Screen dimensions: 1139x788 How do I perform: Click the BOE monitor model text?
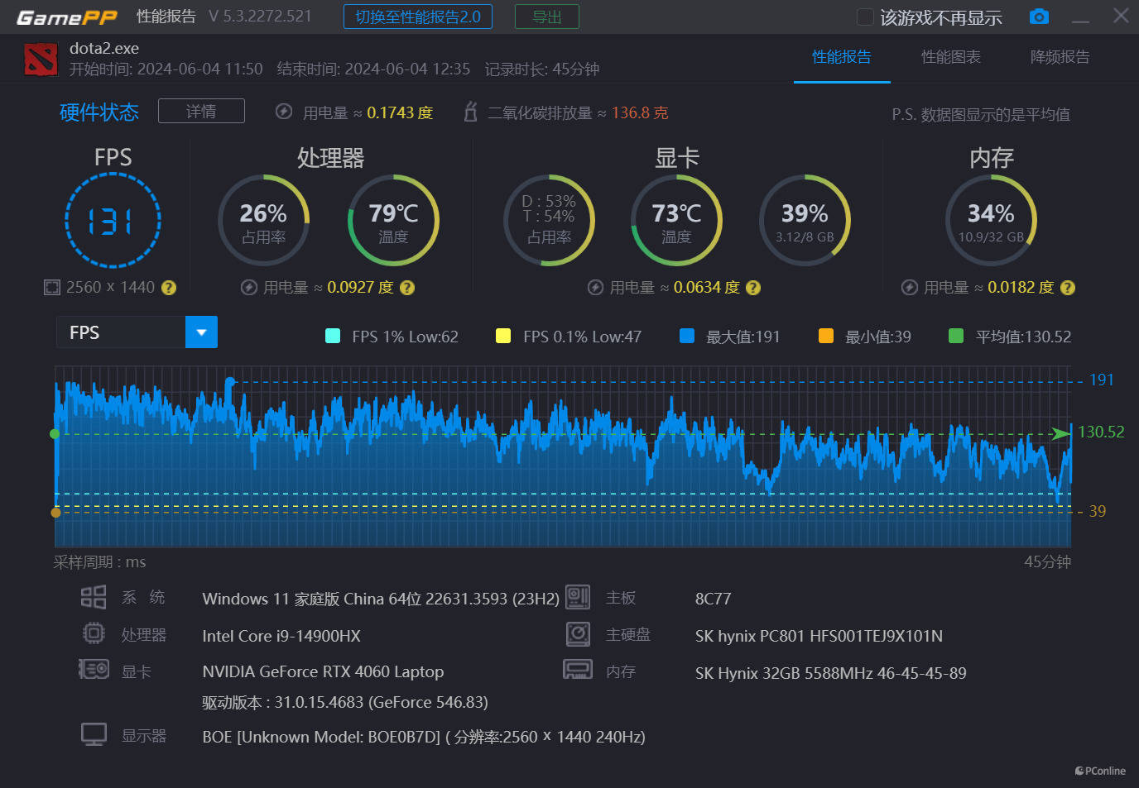[x=424, y=737]
